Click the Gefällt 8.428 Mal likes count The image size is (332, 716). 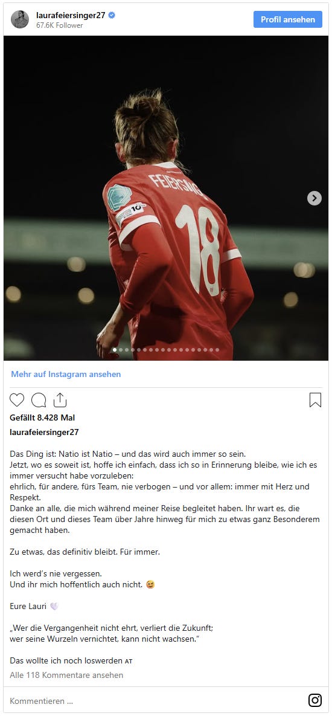[x=42, y=418]
